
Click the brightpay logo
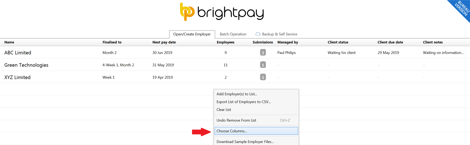[x=222, y=12]
